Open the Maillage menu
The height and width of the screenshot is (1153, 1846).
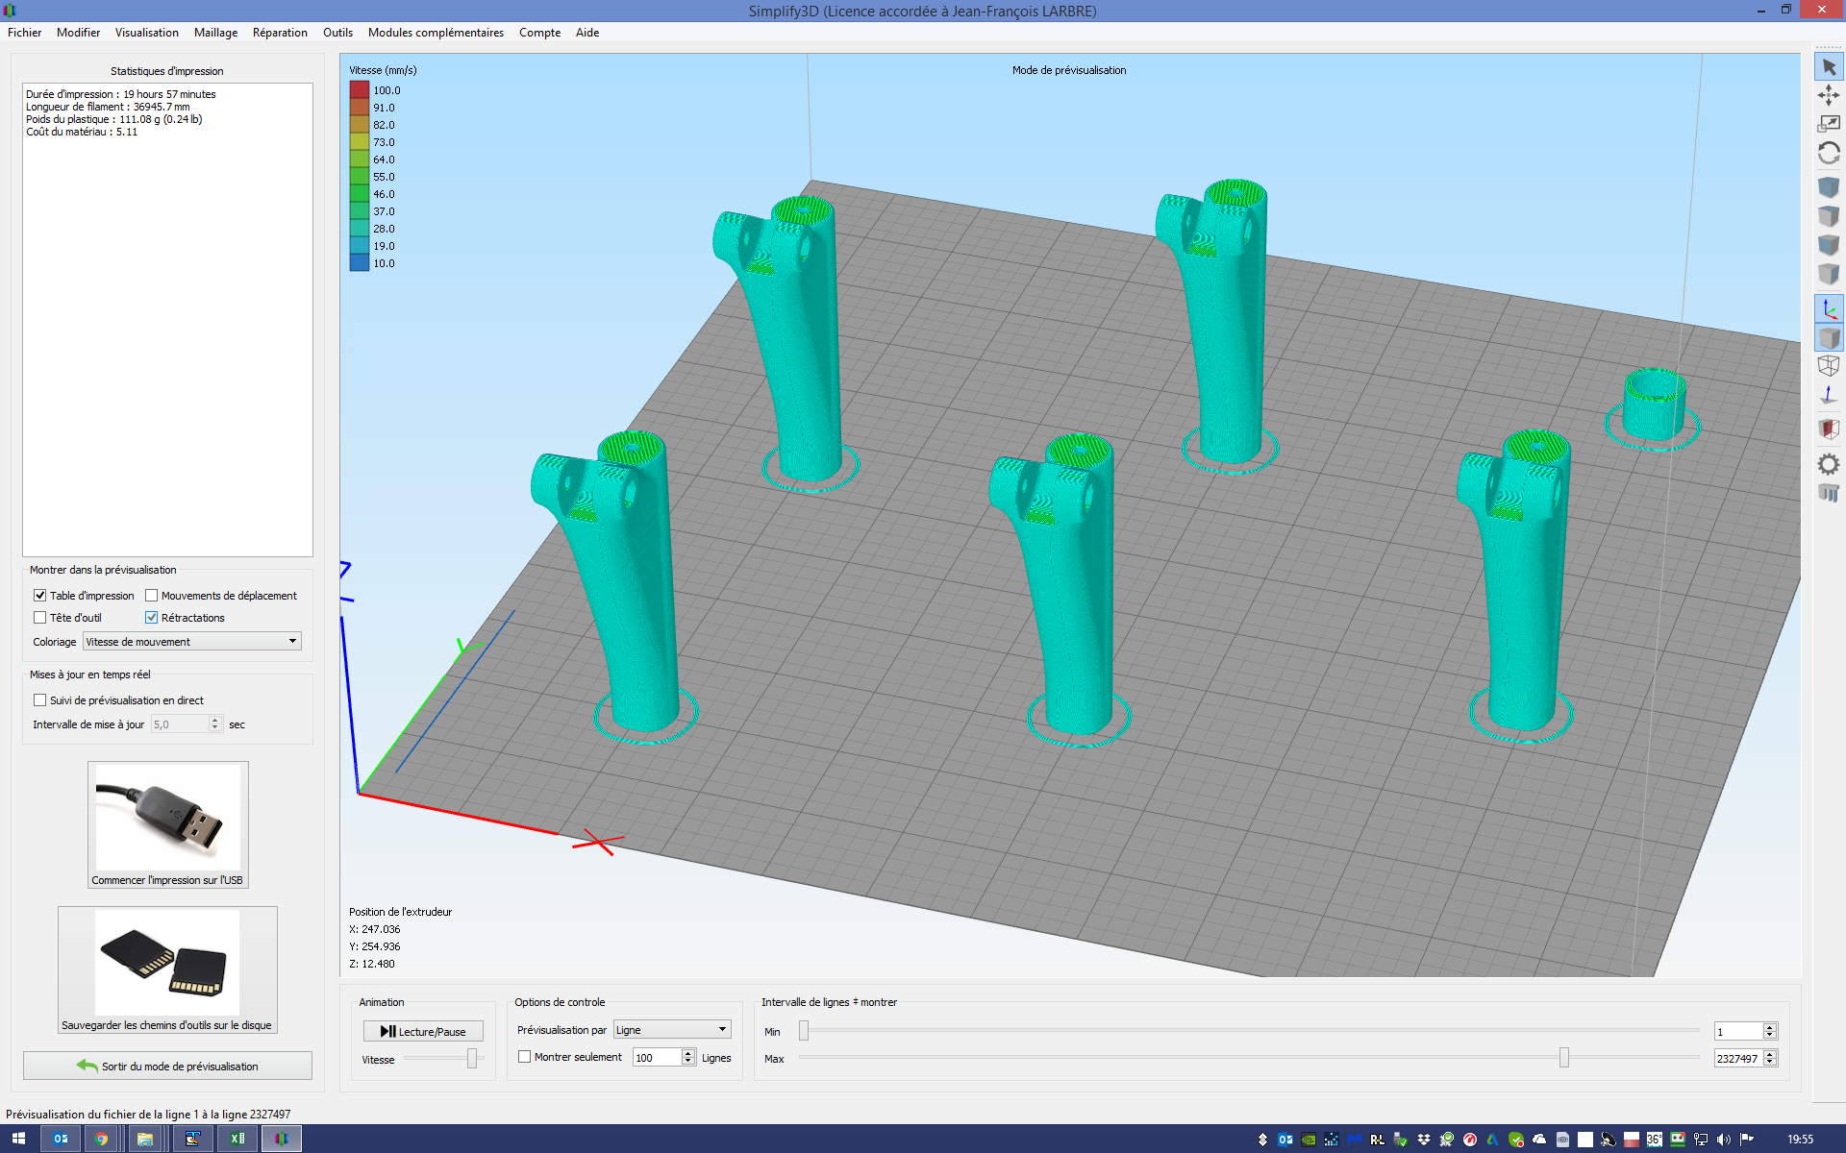[215, 33]
